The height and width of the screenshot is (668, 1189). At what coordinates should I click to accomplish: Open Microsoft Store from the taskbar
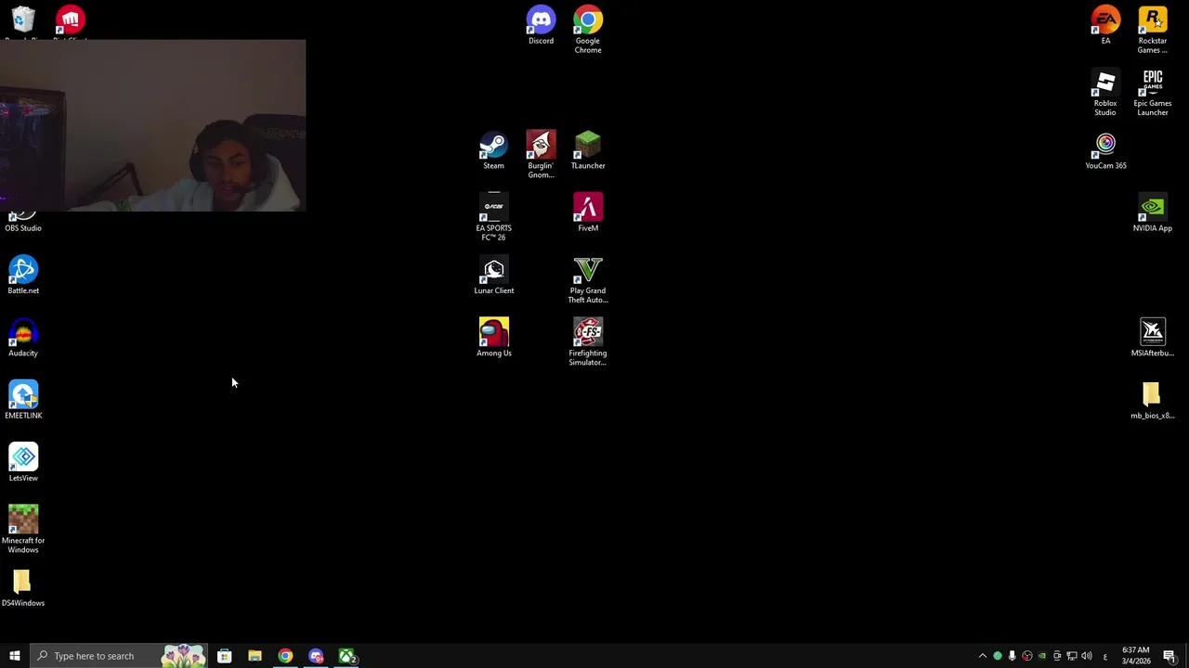(224, 656)
